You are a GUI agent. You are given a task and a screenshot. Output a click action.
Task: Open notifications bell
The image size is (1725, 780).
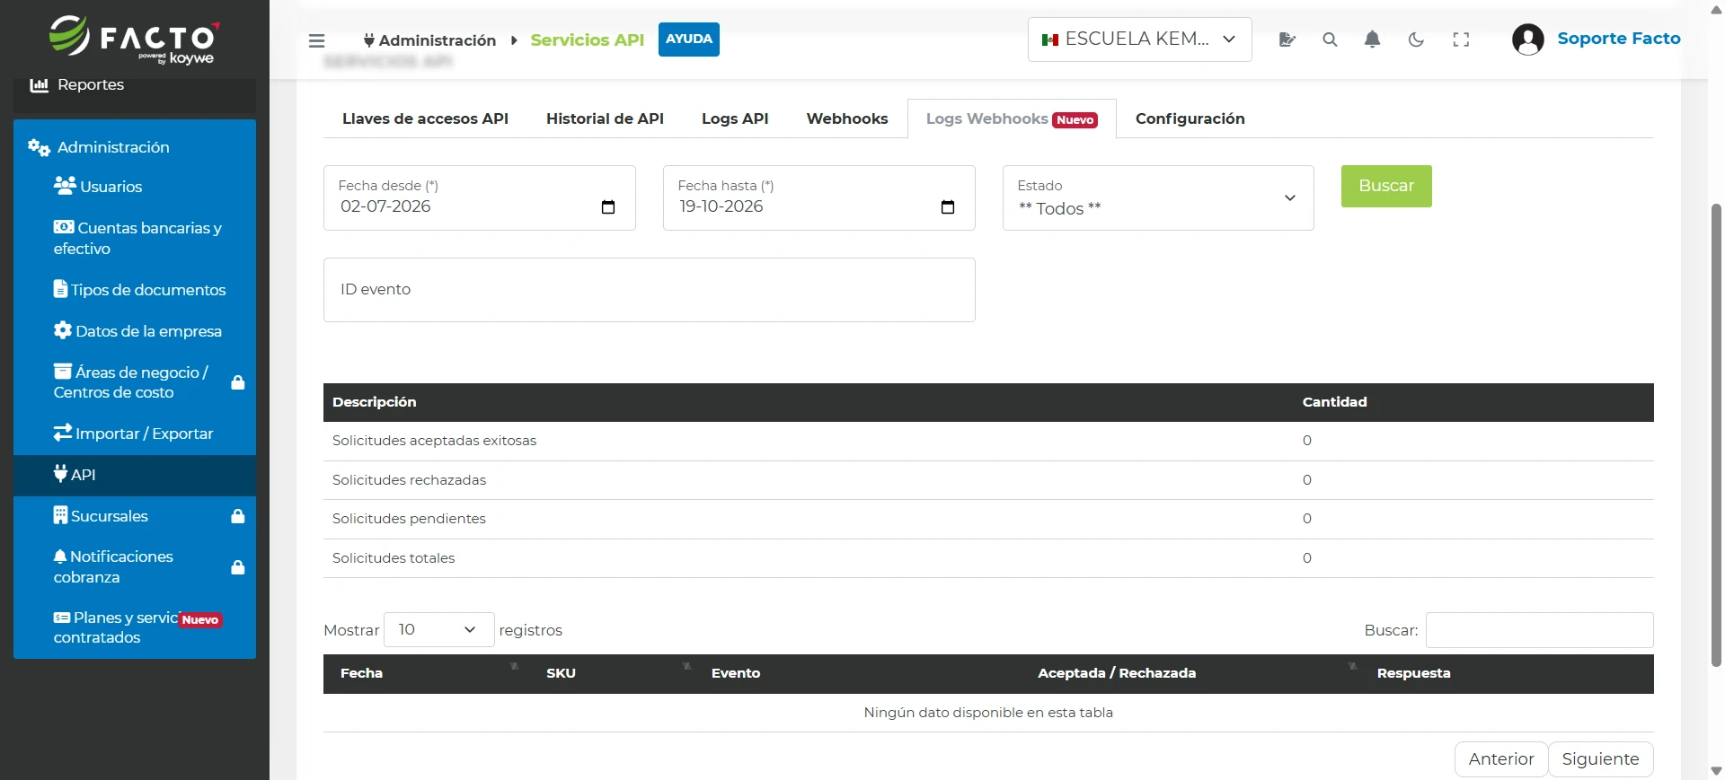click(1372, 39)
